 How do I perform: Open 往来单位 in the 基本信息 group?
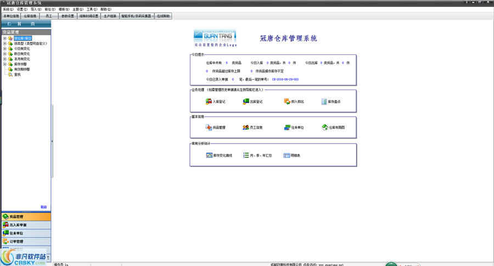click(294, 128)
